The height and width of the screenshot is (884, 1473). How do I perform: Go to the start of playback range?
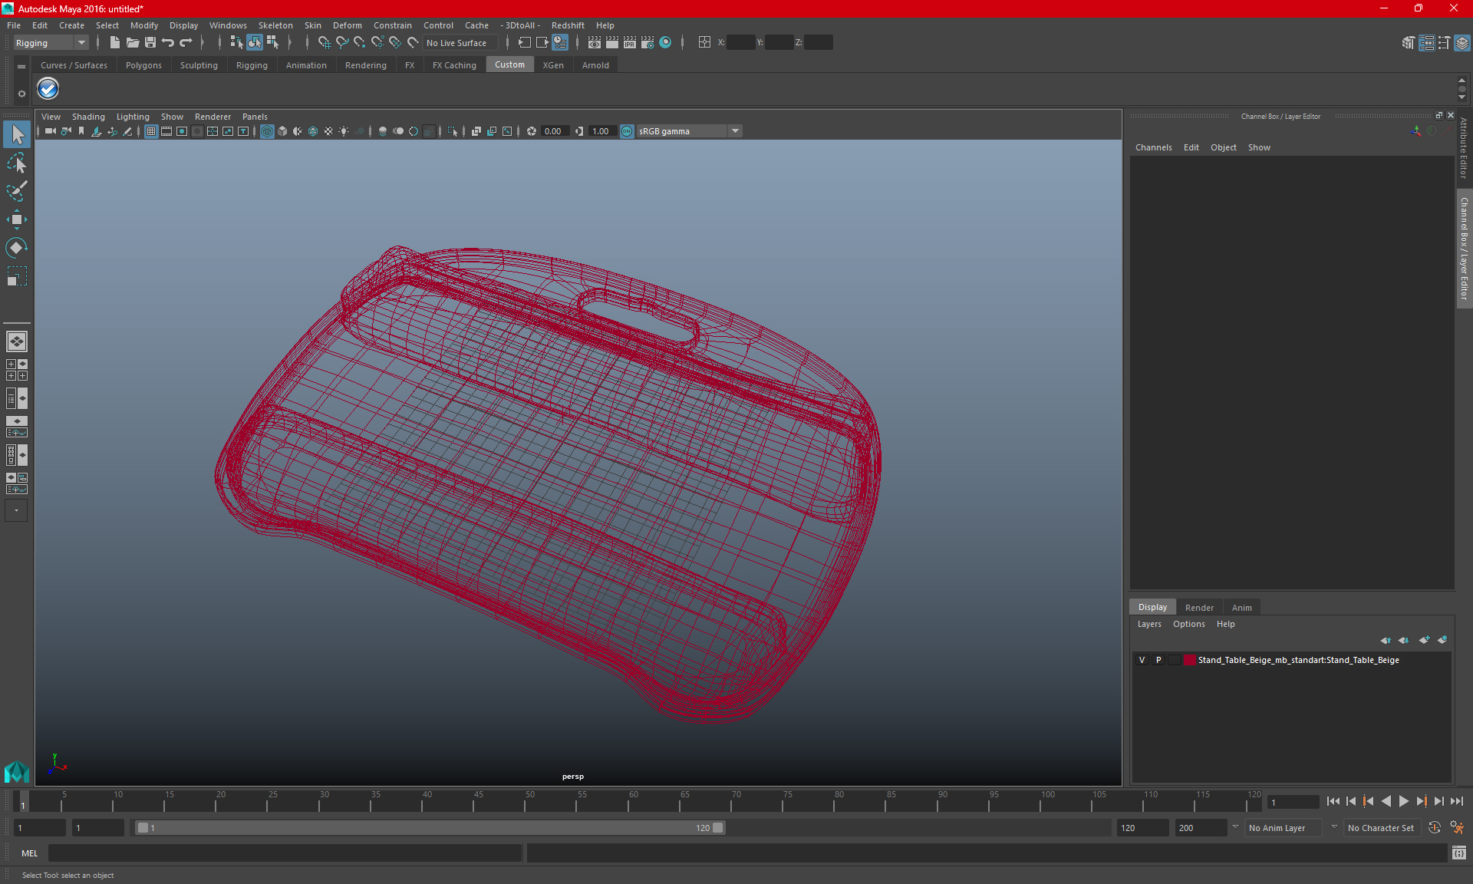coord(1333,801)
